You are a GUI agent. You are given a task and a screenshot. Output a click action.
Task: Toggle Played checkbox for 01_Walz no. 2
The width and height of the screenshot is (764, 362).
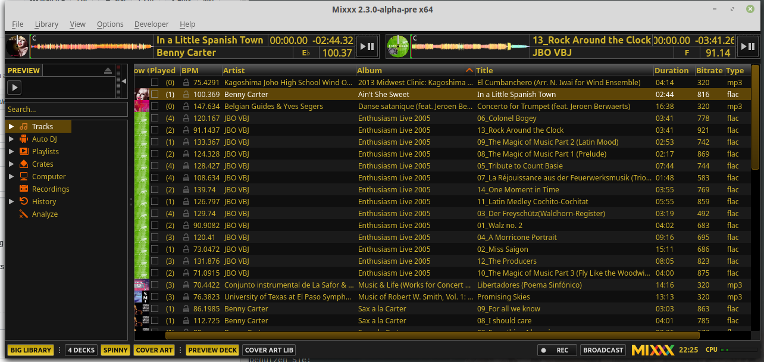pos(155,226)
